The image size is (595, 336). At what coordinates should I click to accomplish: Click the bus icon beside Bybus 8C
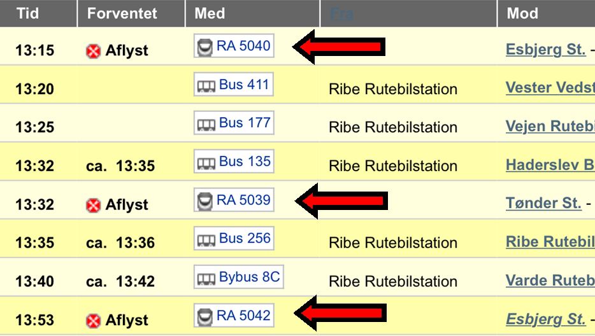click(206, 278)
